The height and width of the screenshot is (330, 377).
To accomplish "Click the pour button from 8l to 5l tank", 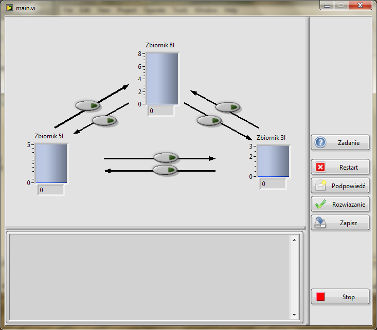I will point(104,121).
